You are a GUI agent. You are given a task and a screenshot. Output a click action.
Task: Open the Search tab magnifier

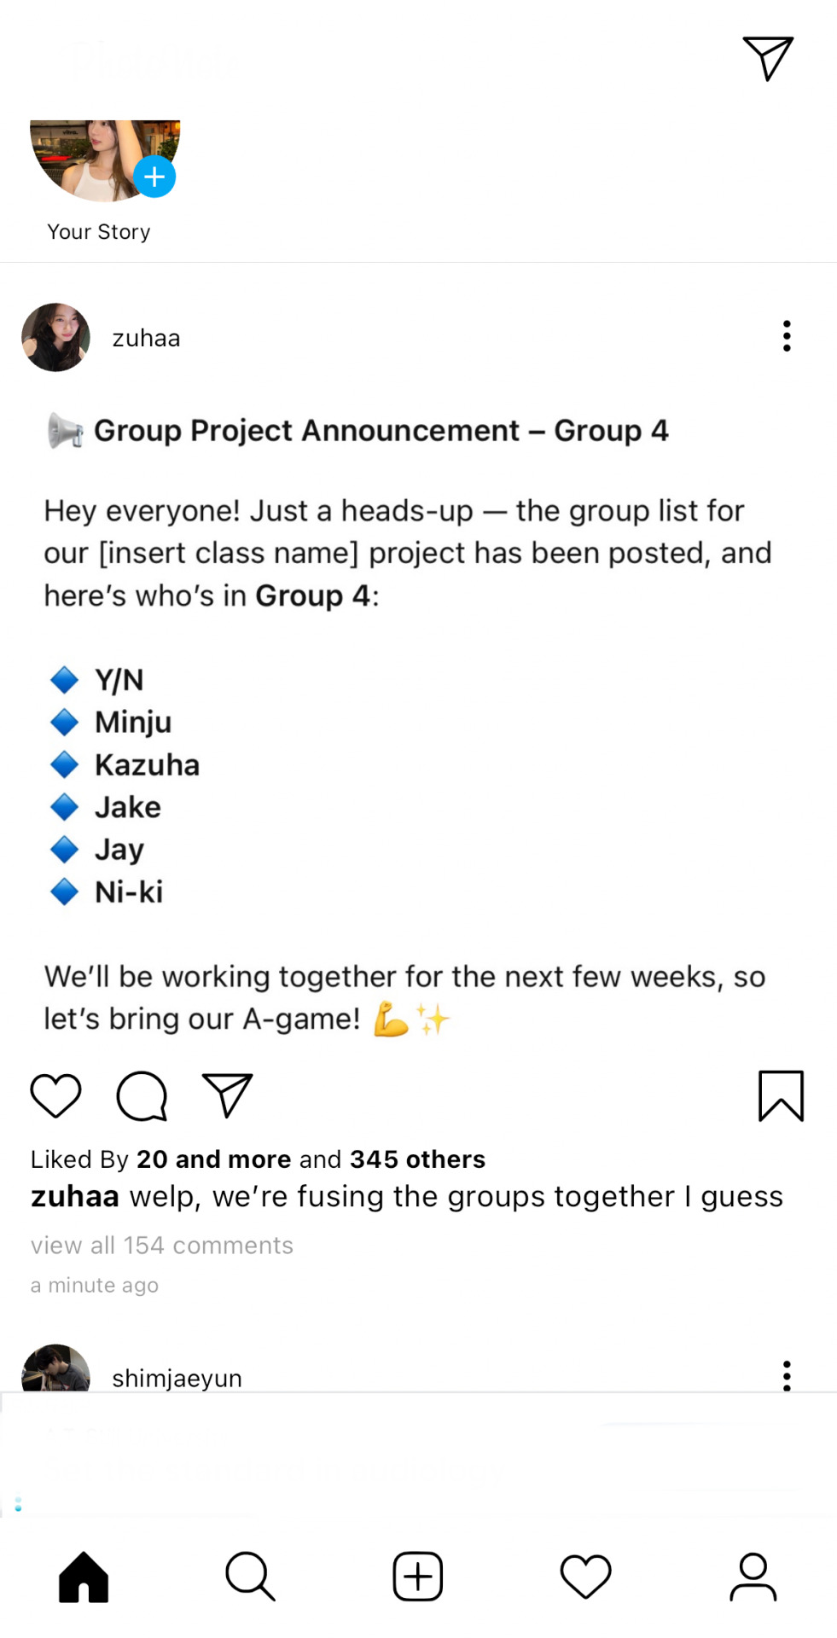(x=250, y=1577)
